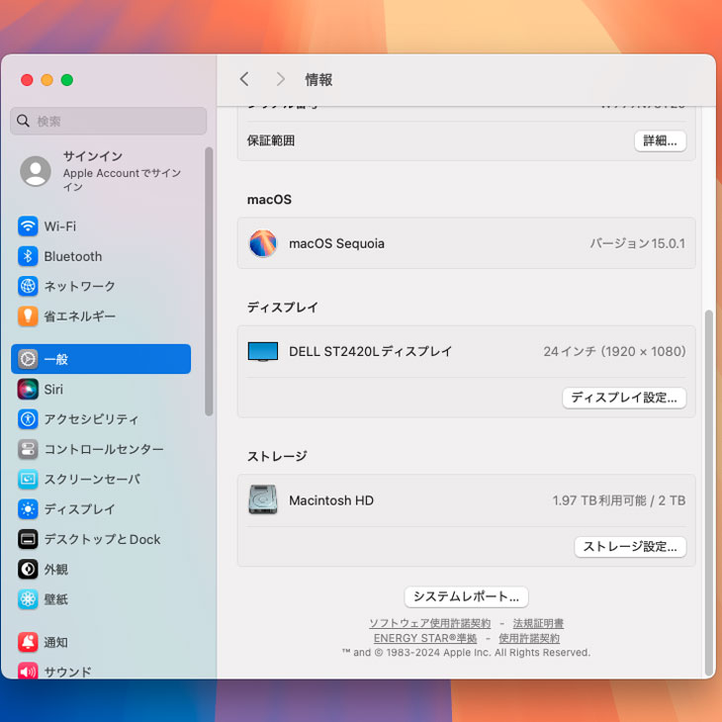
Task: Click the Siri icon in sidebar
Action: [28, 389]
